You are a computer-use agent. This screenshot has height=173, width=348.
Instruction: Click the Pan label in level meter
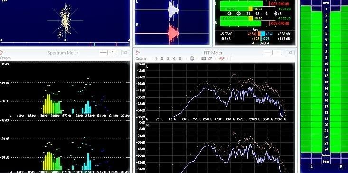pos(255,30)
